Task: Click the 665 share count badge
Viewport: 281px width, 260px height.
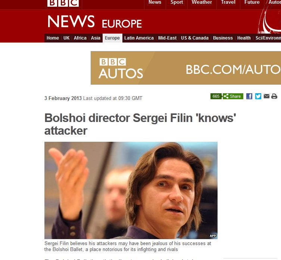Action: coord(216,96)
